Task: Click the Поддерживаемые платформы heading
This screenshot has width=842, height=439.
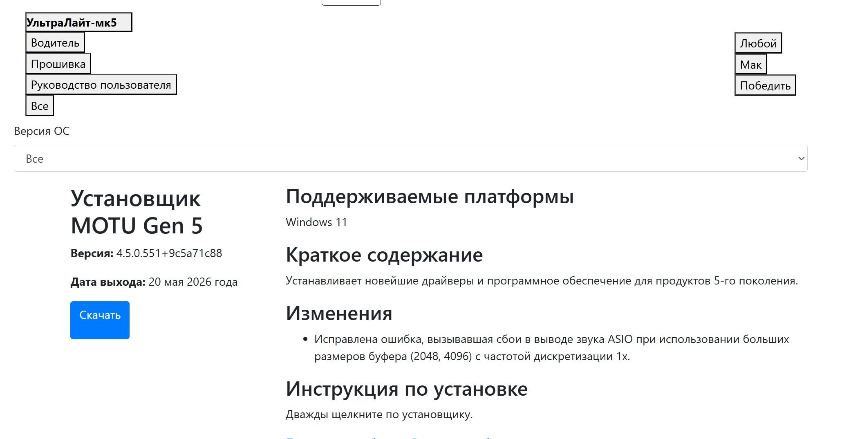Action: pyautogui.click(x=430, y=197)
